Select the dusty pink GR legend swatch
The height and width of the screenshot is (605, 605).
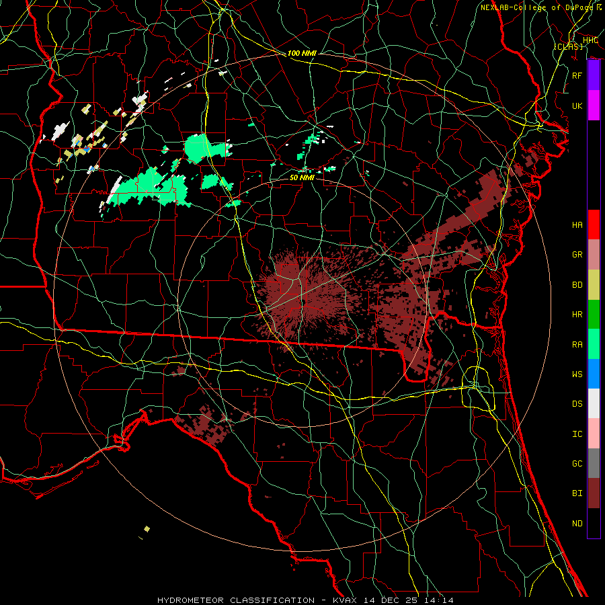[x=594, y=255]
